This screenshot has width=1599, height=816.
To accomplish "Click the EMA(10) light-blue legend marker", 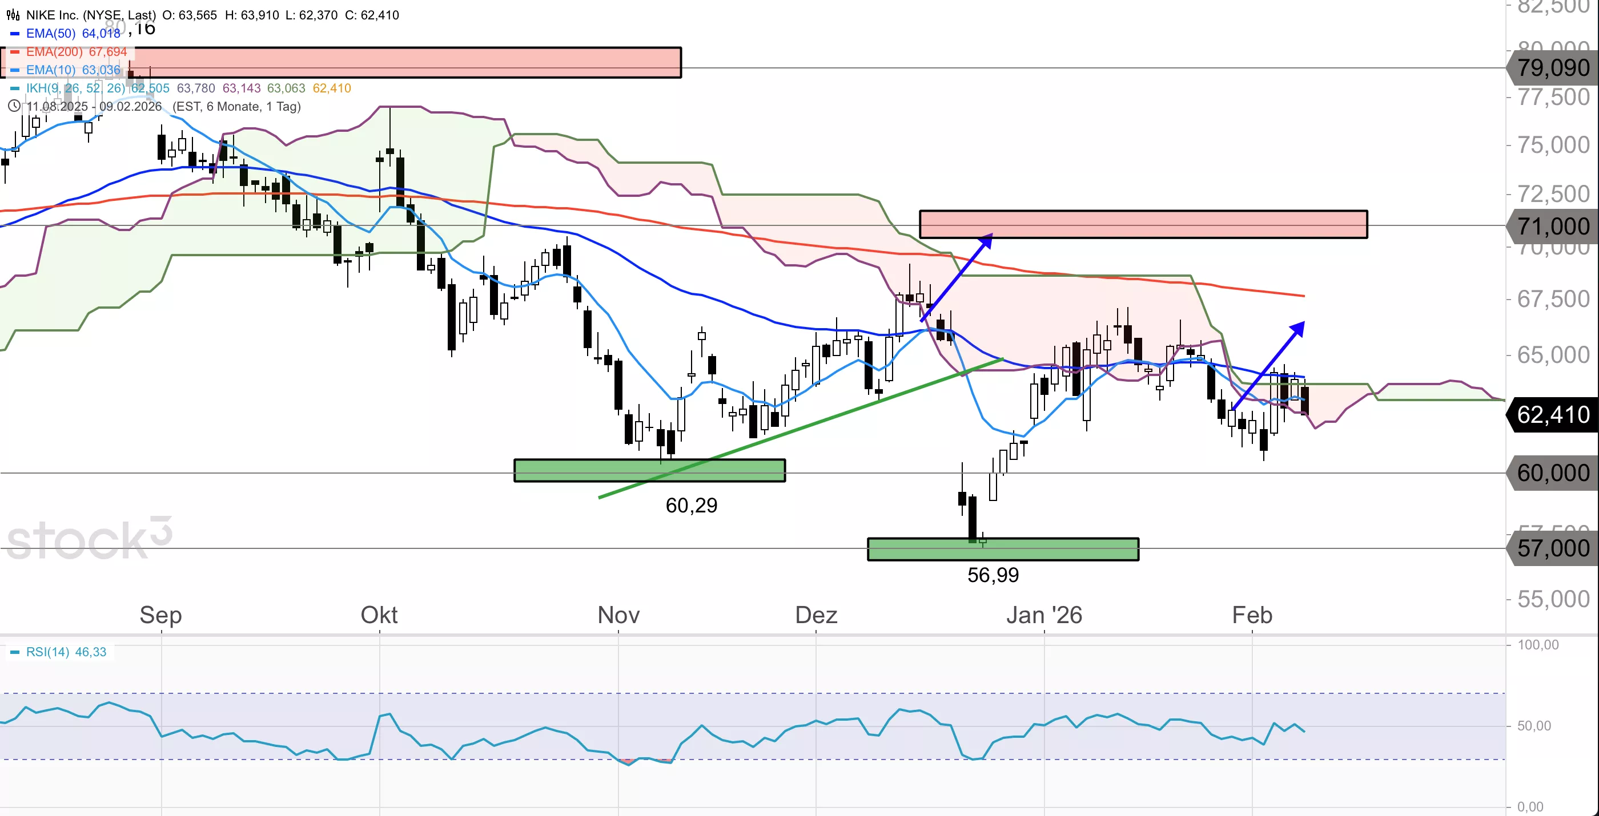I will (x=15, y=70).
